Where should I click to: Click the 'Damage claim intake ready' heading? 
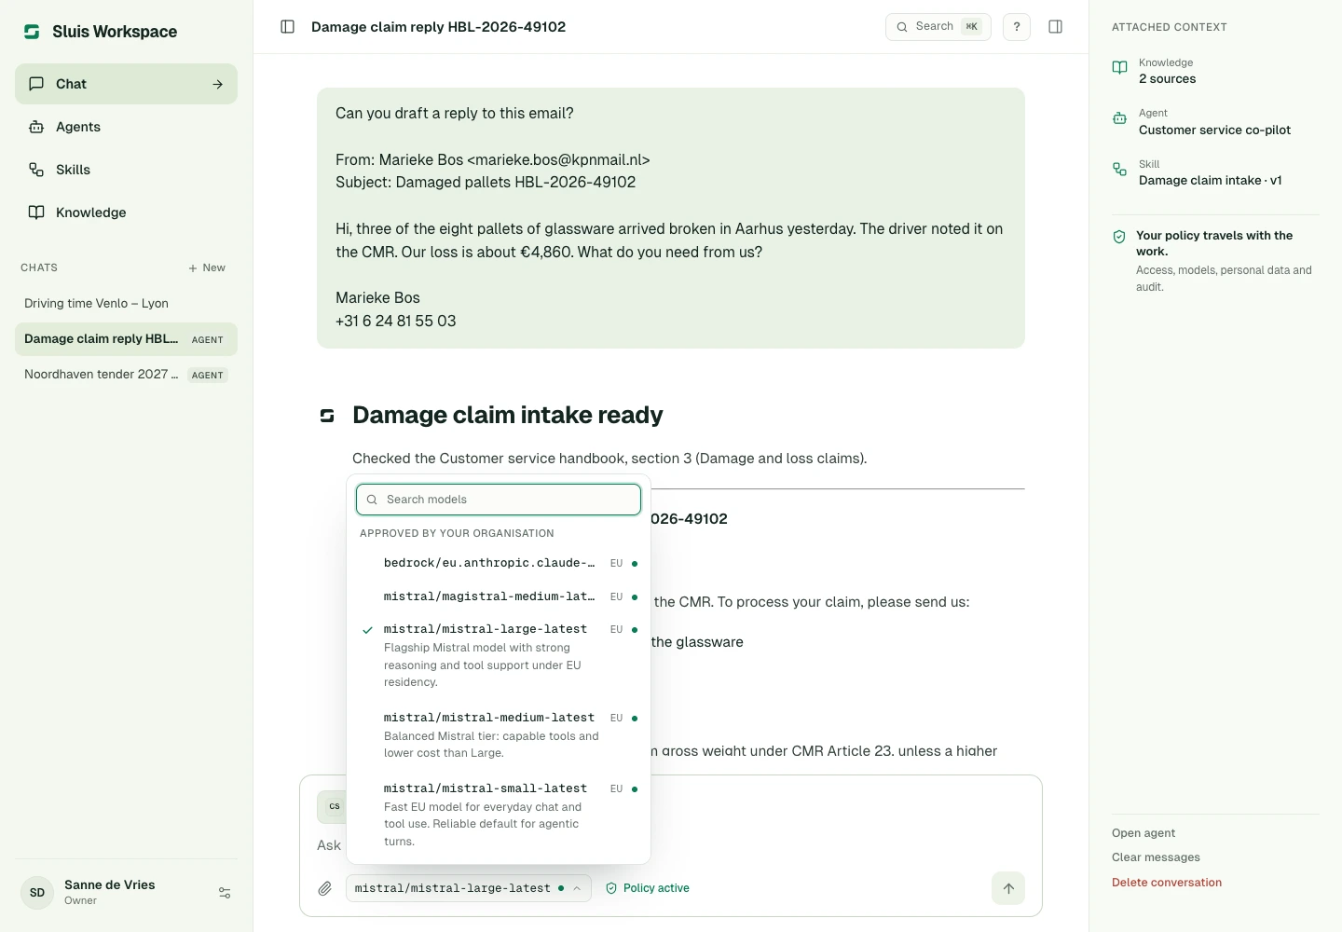508,416
